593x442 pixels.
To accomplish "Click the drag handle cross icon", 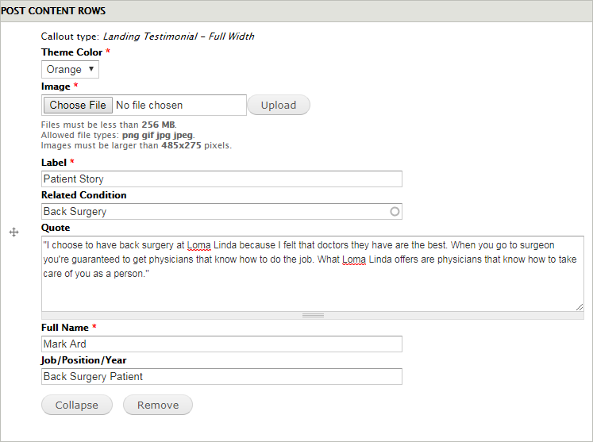I will tap(14, 232).
